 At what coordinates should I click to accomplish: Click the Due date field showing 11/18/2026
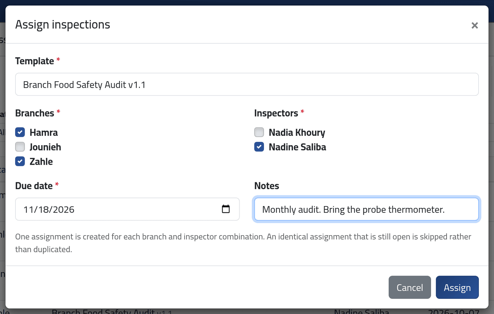point(127,209)
